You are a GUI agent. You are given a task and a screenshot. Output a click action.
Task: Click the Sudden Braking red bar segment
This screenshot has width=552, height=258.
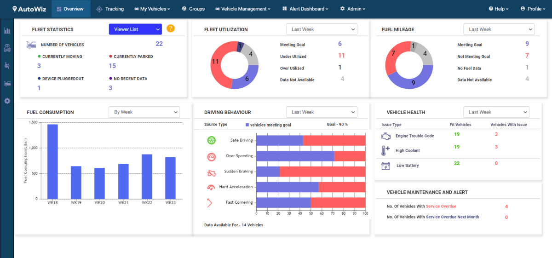tap(322, 172)
